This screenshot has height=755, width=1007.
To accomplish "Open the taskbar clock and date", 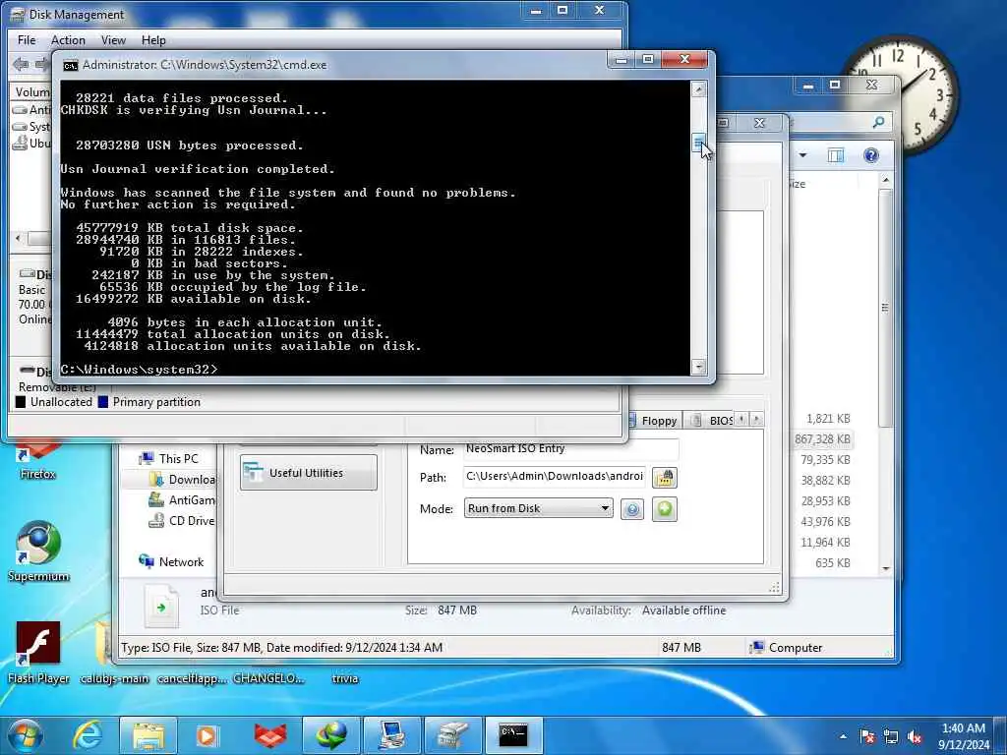I will click(x=964, y=736).
